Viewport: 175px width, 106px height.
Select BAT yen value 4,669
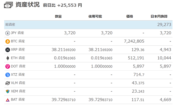click(x=165, y=100)
